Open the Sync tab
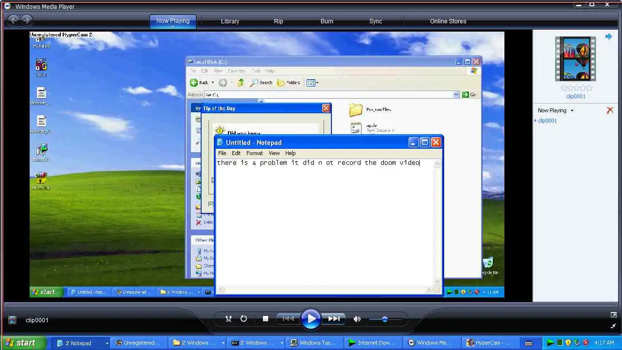The width and height of the screenshot is (622, 350). tap(376, 21)
